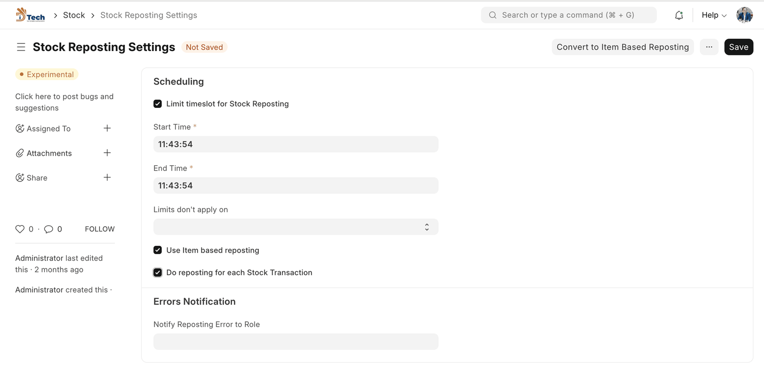The width and height of the screenshot is (764, 371).
Task: Click the plus icon next to Share
Action: 107,178
